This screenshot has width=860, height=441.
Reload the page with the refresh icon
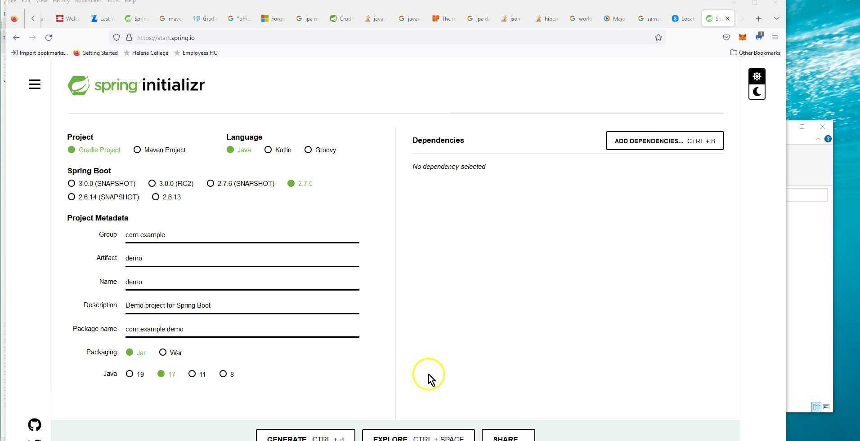[49, 38]
